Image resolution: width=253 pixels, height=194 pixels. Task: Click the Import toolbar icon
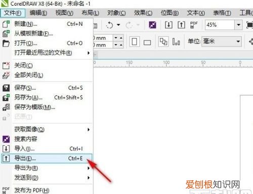pos(168,25)
